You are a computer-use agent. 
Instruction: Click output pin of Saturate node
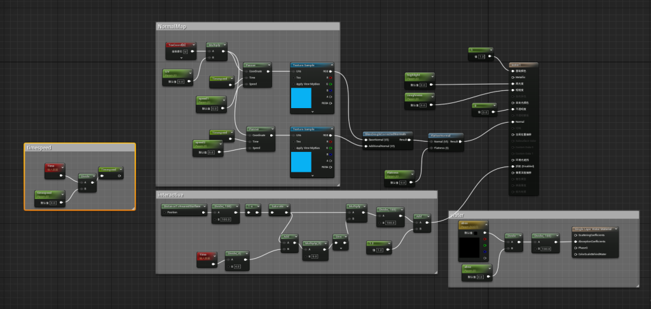coord(287,212)
